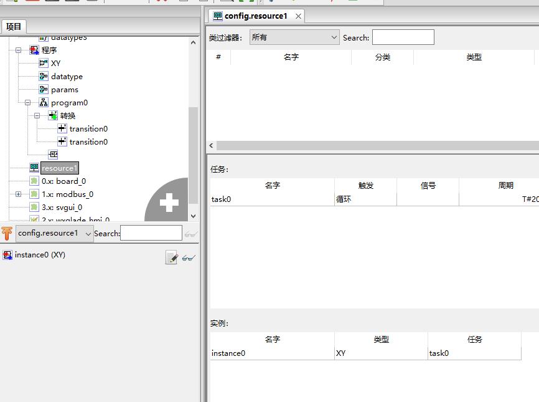The width and height of the screenshot is (539, 402).
Task: Close the config.resource1 editor tab
Action: (x=298, y=16)
